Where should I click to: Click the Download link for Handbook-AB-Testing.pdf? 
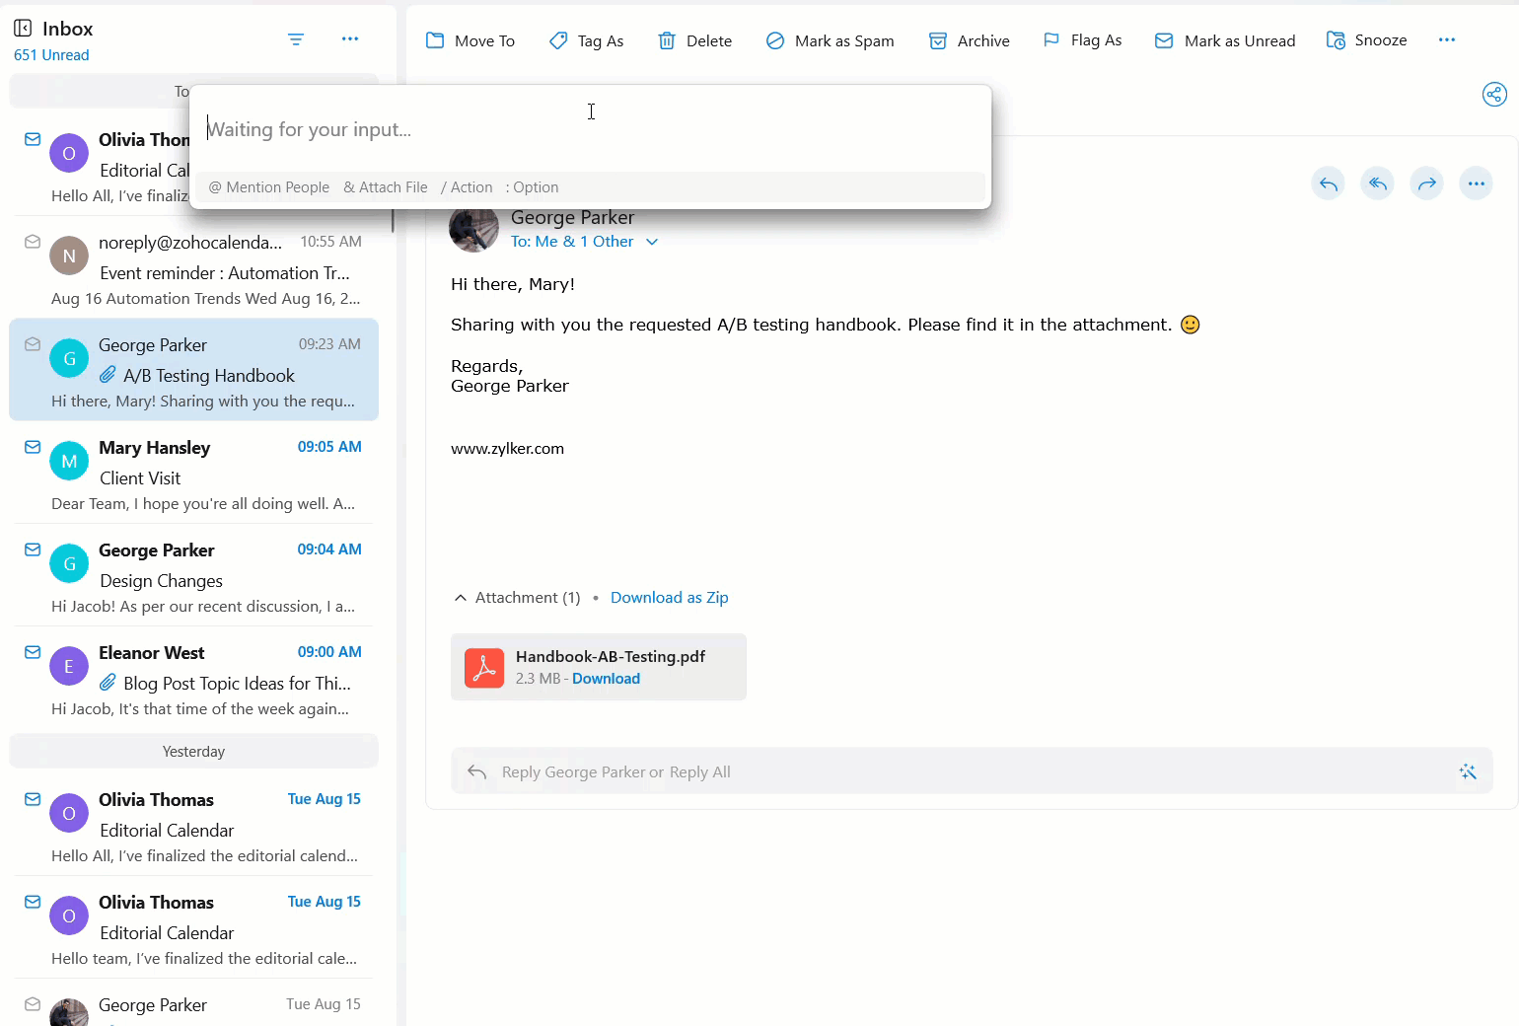(606, 679)
